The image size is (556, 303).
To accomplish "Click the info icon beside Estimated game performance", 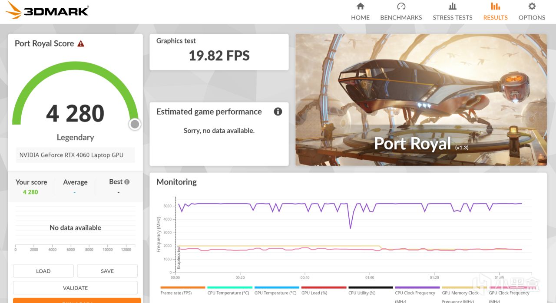I will (x=278, y=112).
